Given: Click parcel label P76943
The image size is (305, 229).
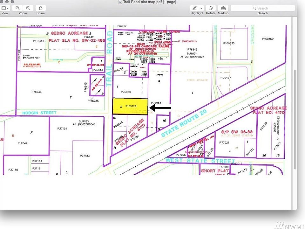Looking at the screenshot, I should (98, 70).
